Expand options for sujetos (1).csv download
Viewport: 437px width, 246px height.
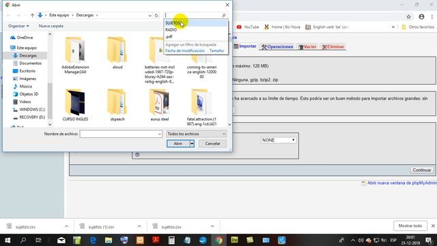click(139, 226)
